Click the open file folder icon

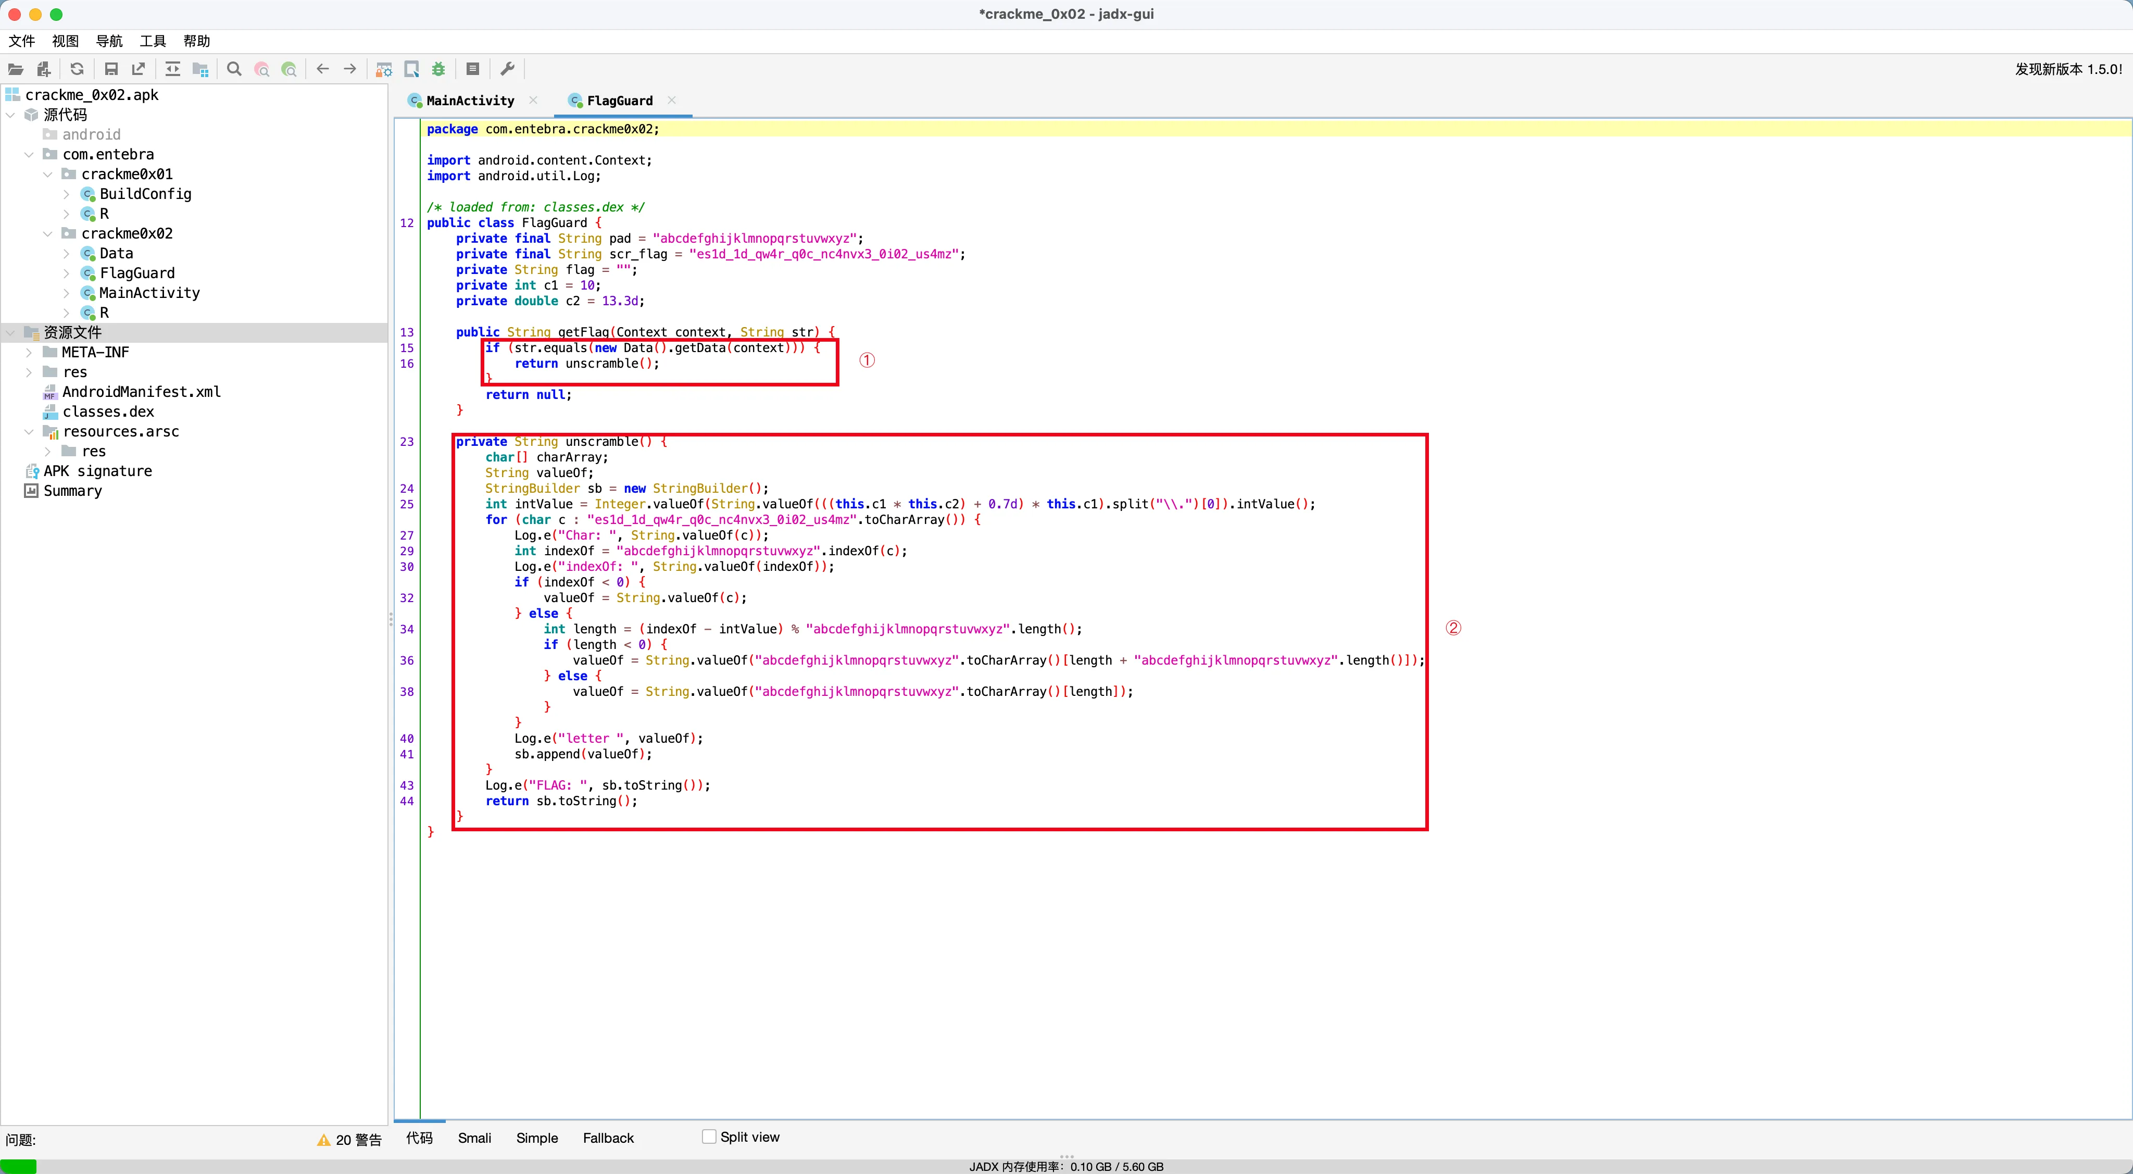16,69
